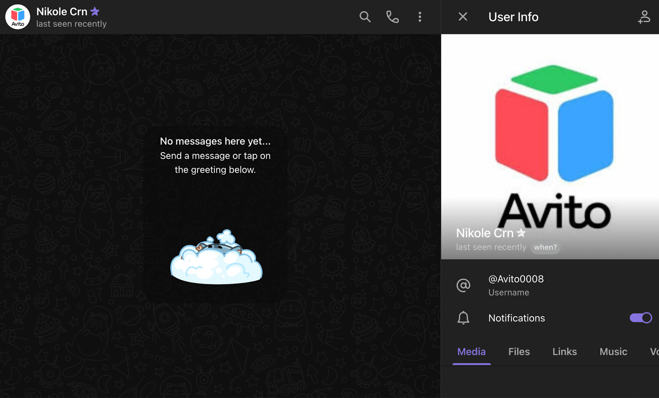659x398 pixels.
Task: Open the three-dot more options menu
Action: pyautogui.click(x=420, y=17)
